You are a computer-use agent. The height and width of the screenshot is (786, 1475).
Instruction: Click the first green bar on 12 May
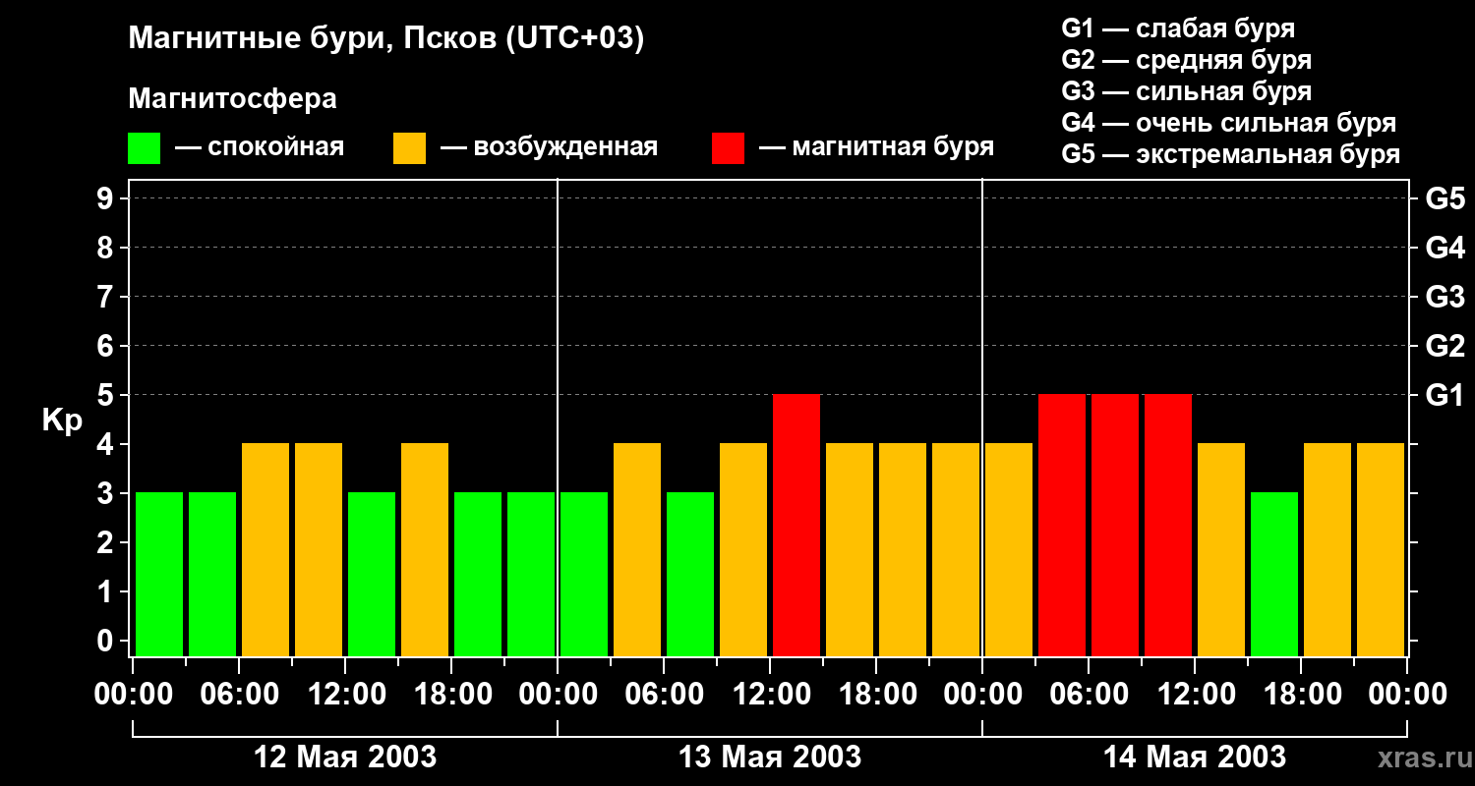pyautogui.click(x=159, y=574)
